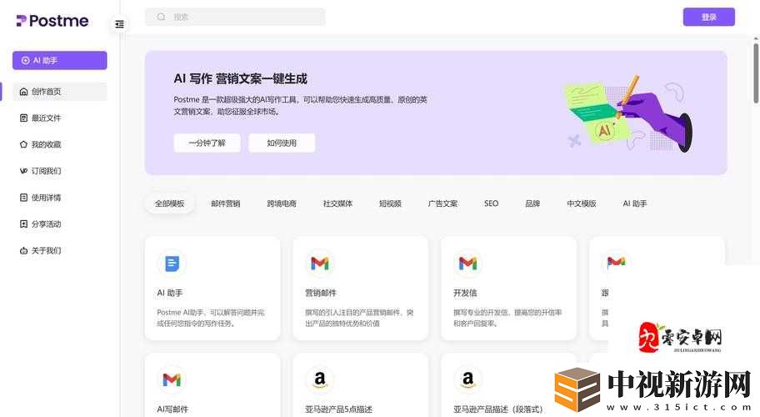Click the 登录 login button
This screenshot has width=760, height=417.
click(x=708, y=17)
